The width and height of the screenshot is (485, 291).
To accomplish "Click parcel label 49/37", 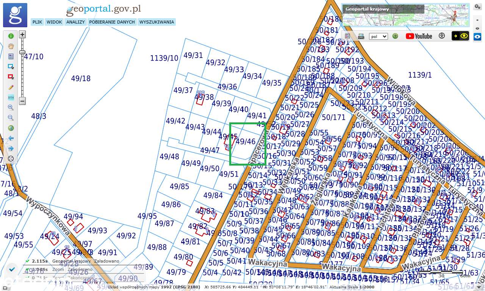I will click(x=183, y=90).
